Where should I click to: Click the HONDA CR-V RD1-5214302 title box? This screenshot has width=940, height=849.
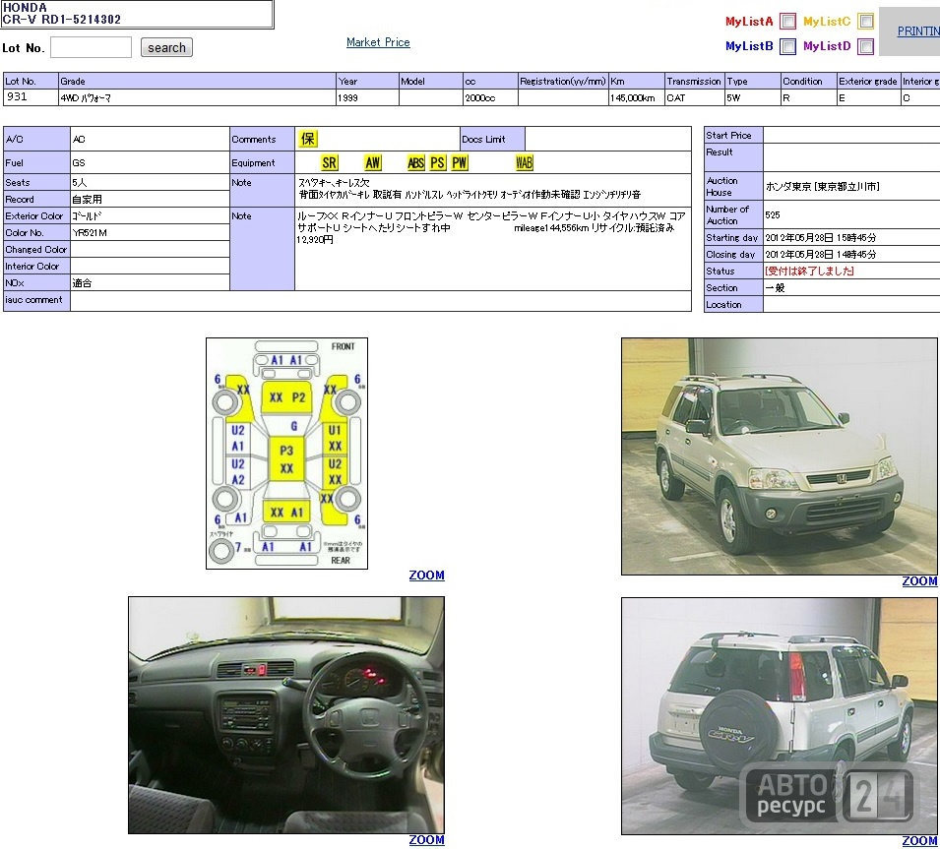tap(137, 14)
